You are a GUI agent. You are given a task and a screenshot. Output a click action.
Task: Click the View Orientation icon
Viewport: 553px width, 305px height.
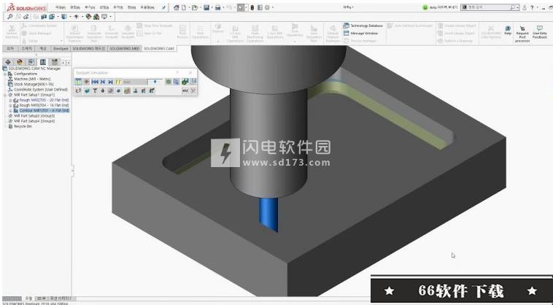52,17
